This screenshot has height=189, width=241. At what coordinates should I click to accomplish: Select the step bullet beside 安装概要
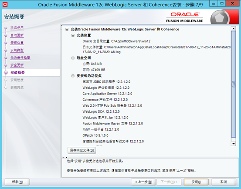coord(6,73)
